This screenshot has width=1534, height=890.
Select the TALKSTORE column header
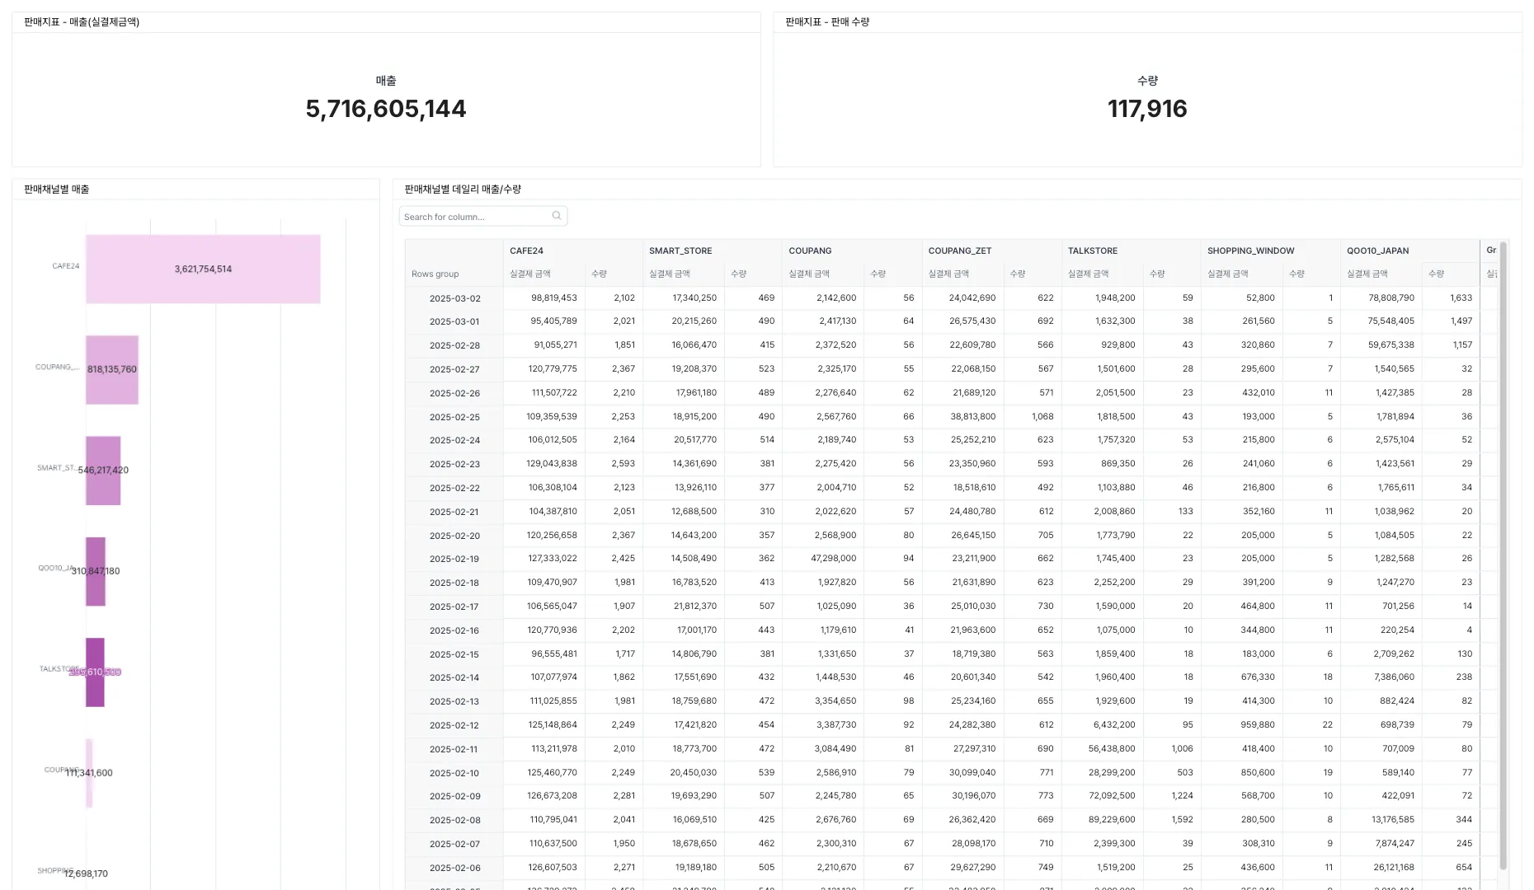[1092, 251]
